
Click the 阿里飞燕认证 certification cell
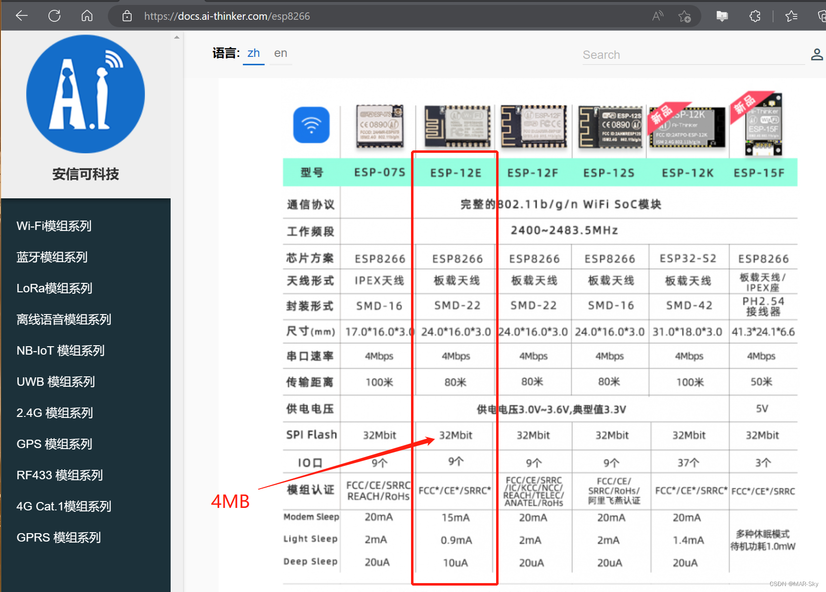click(x=615, y=501)
